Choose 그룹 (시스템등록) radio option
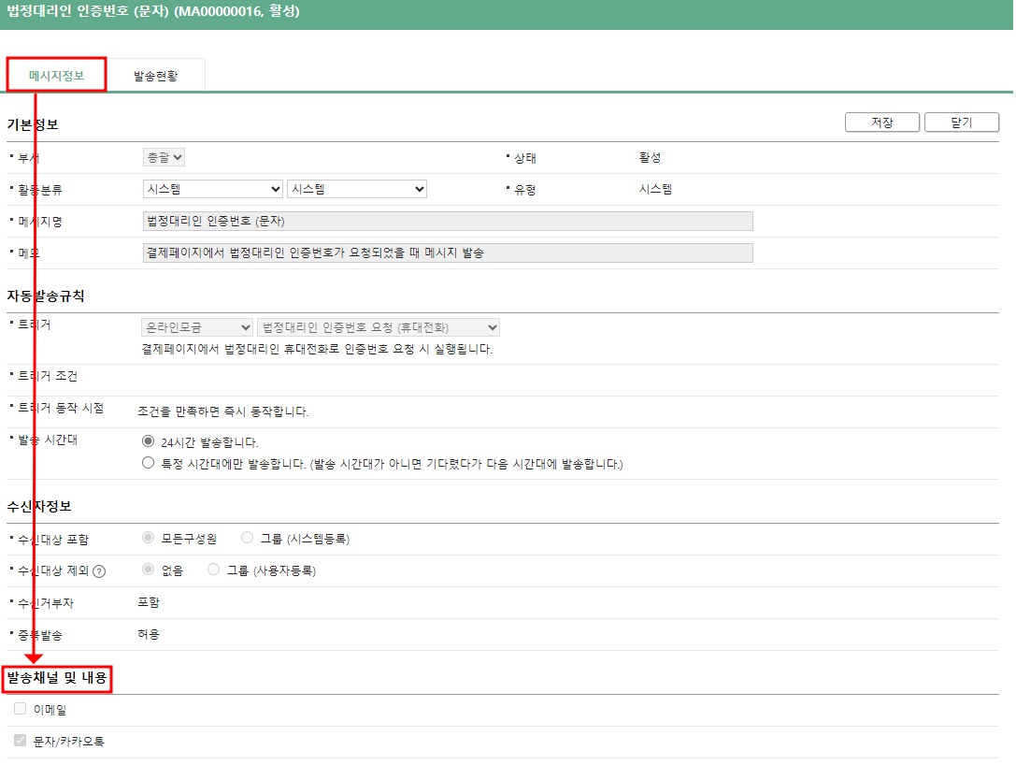This screenshot has height=765, width=1016. (x=247, y=538)
